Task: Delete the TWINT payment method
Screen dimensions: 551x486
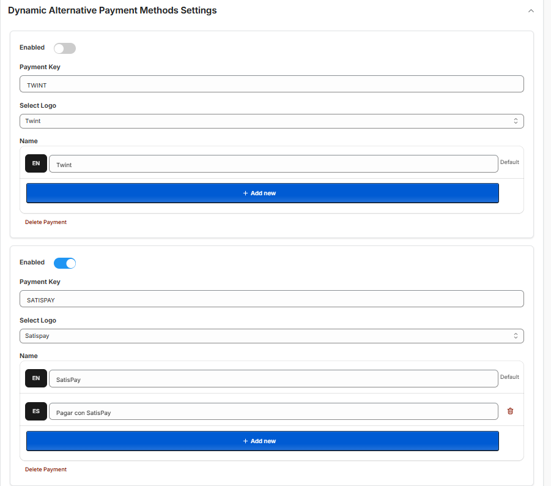Action: point(46,222)
